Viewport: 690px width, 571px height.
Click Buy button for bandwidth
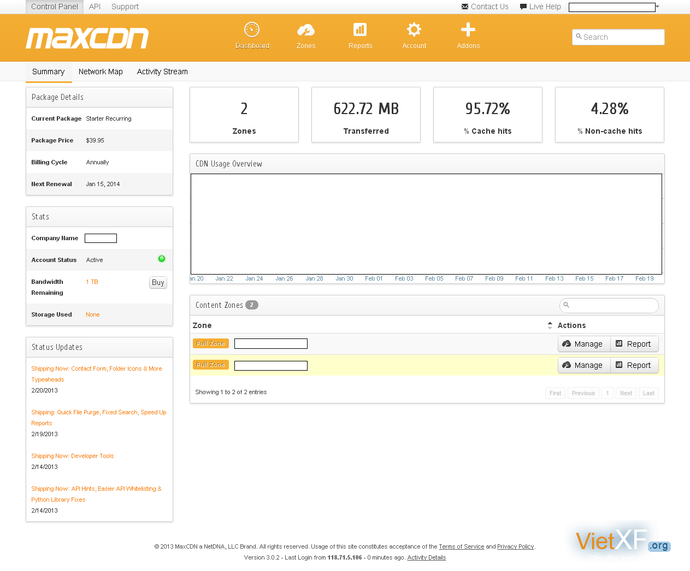158,282
